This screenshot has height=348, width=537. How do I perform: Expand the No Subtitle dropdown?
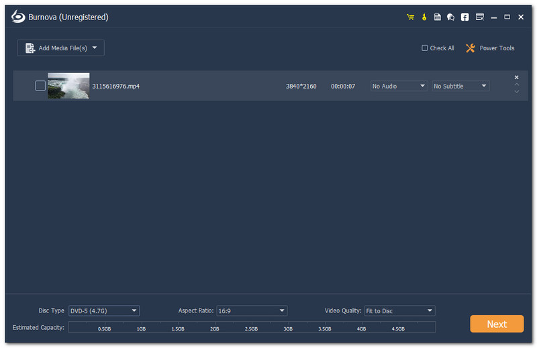click(x=460, y=86)
